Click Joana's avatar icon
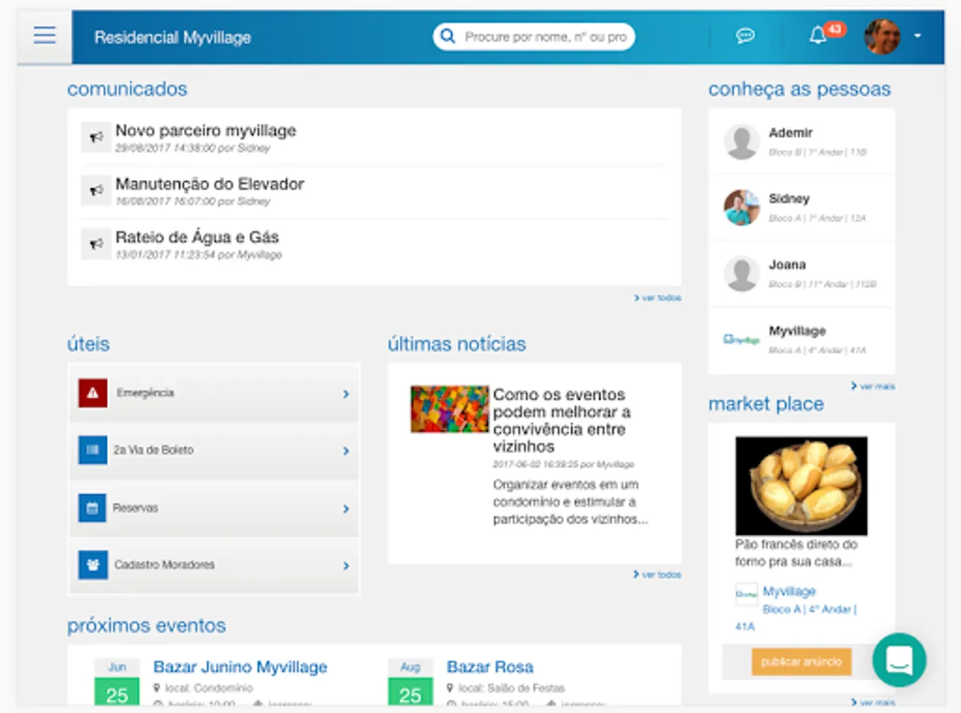The image size is (961, 713). 742,274
